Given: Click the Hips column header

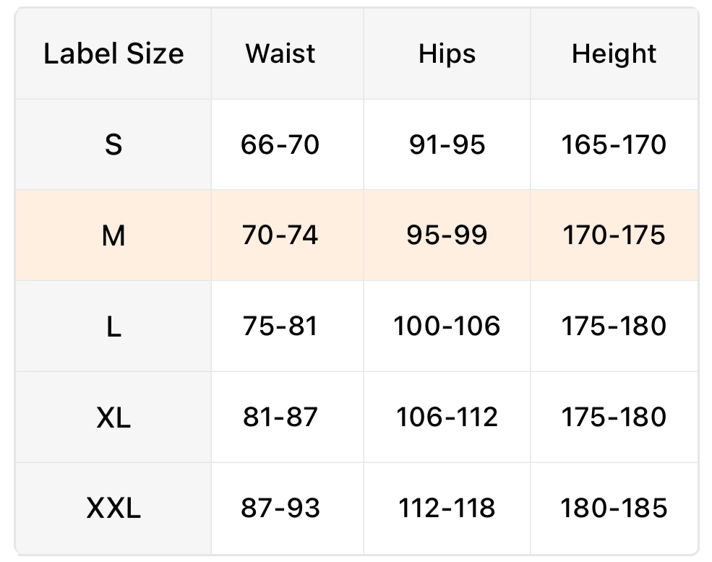Looking at the screenshot, I should tap(447, 54).
